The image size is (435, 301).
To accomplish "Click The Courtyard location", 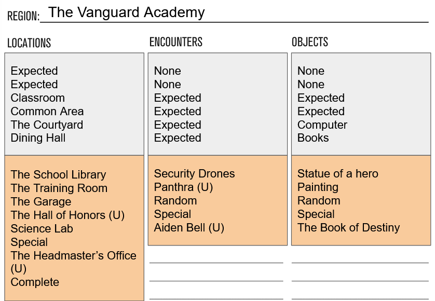I will tap(47, 125).
